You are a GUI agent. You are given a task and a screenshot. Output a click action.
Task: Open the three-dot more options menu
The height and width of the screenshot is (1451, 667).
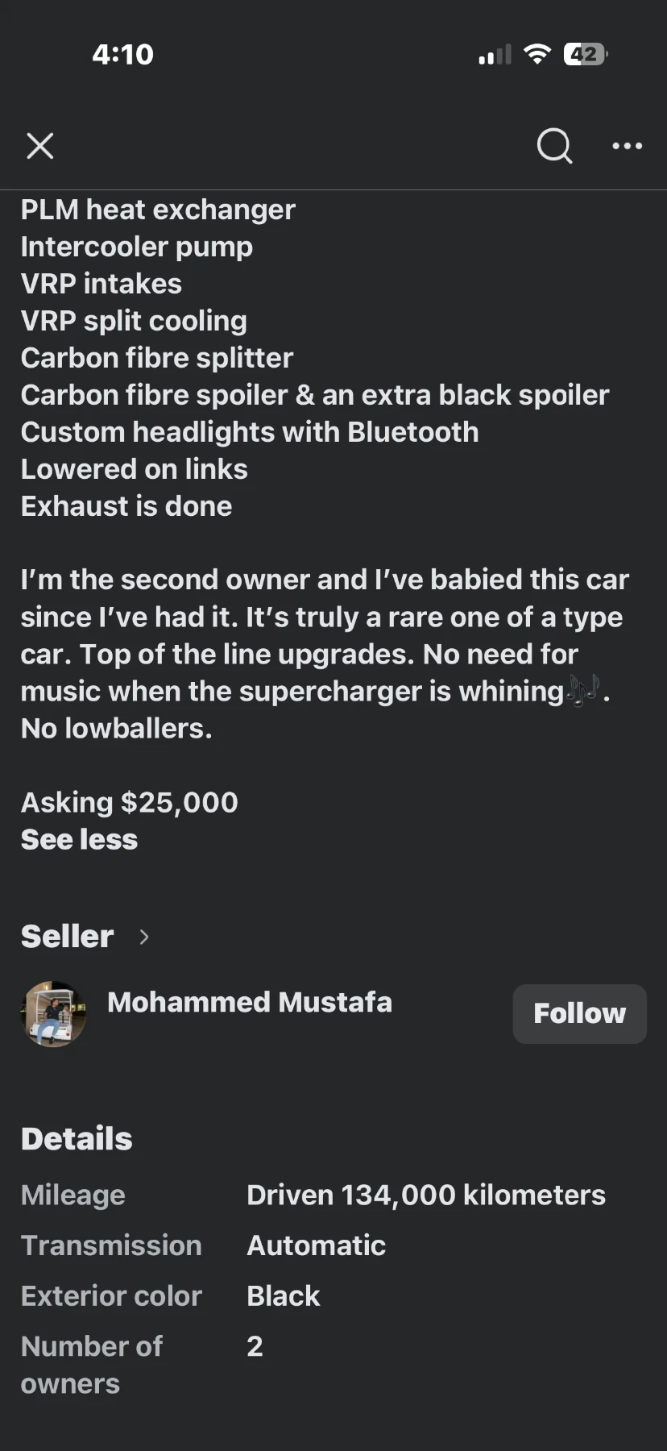[627, 146]
